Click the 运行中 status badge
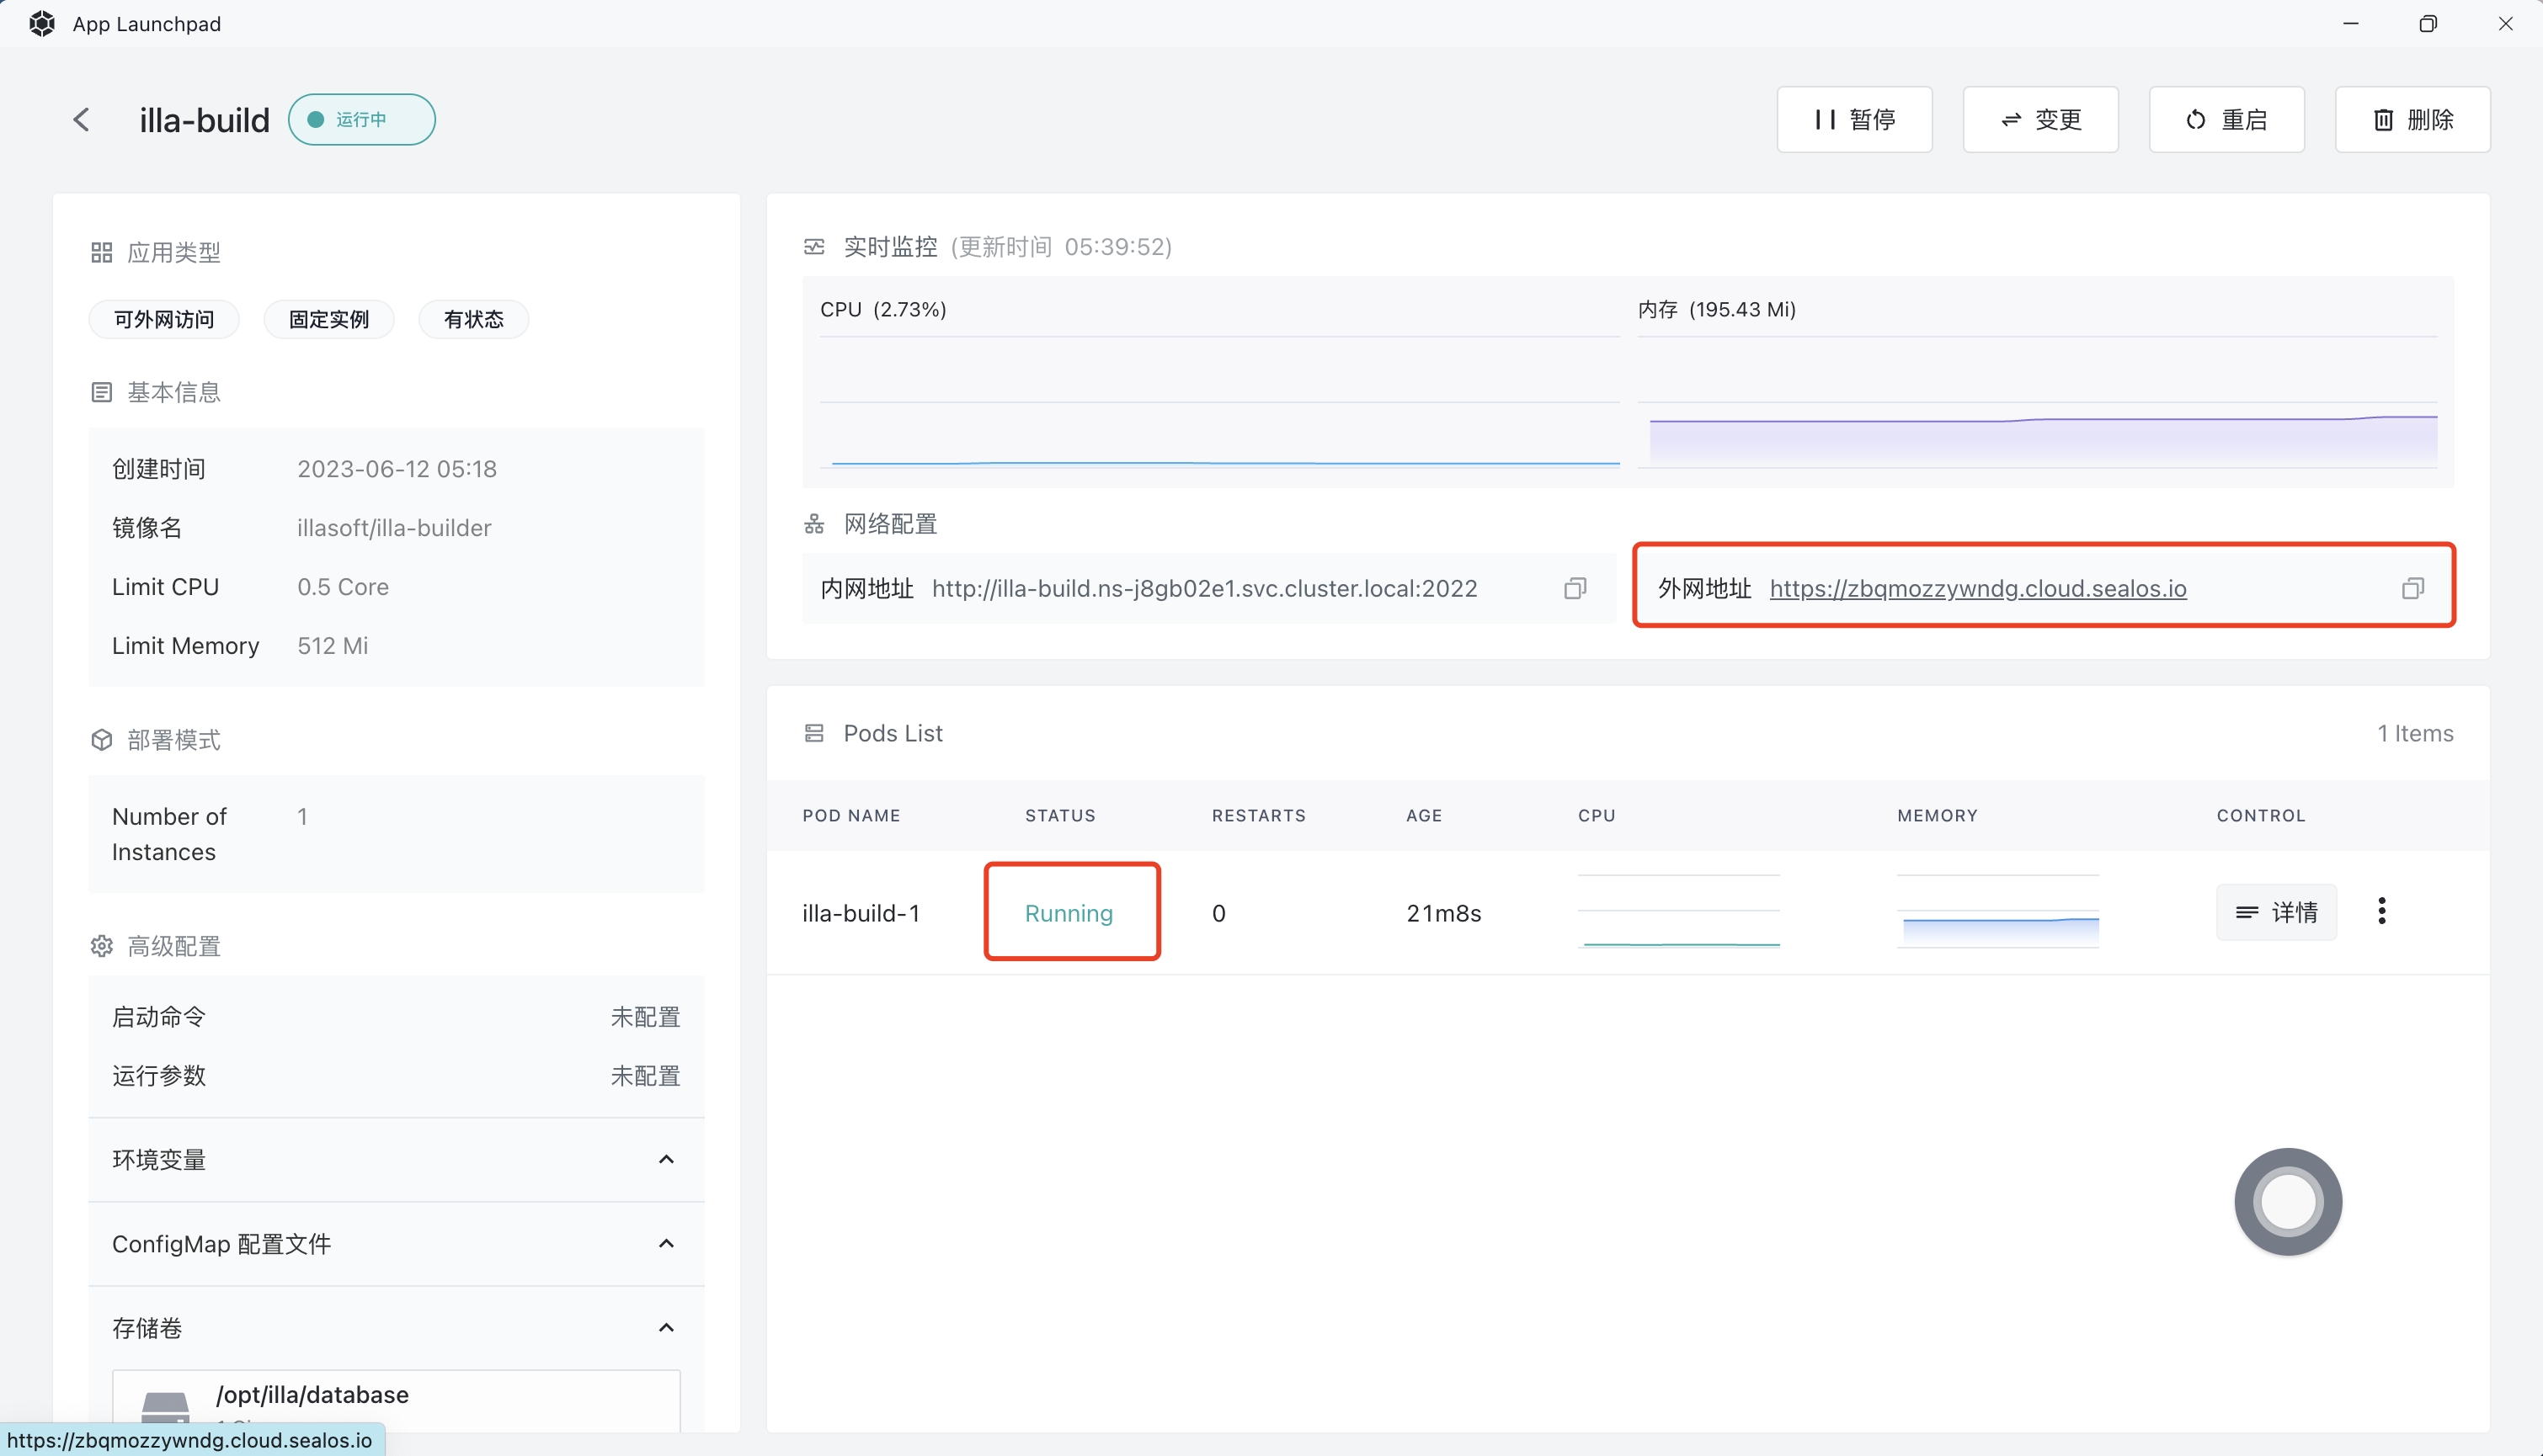This screenshot has width=2543, height=1456. (361, 120)
